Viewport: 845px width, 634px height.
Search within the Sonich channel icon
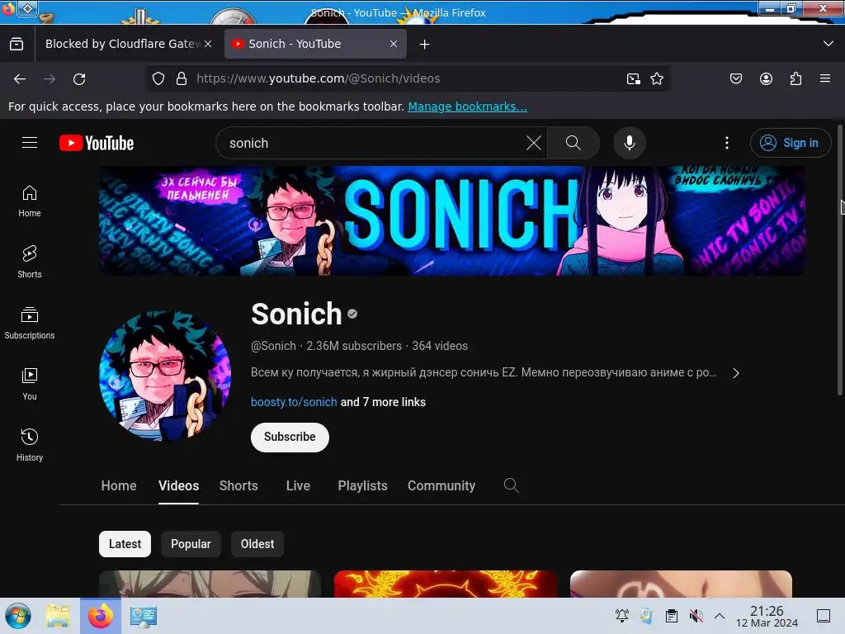pos(511,485)
